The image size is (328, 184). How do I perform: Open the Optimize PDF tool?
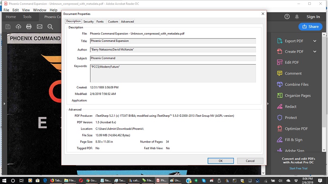[292, 129]
